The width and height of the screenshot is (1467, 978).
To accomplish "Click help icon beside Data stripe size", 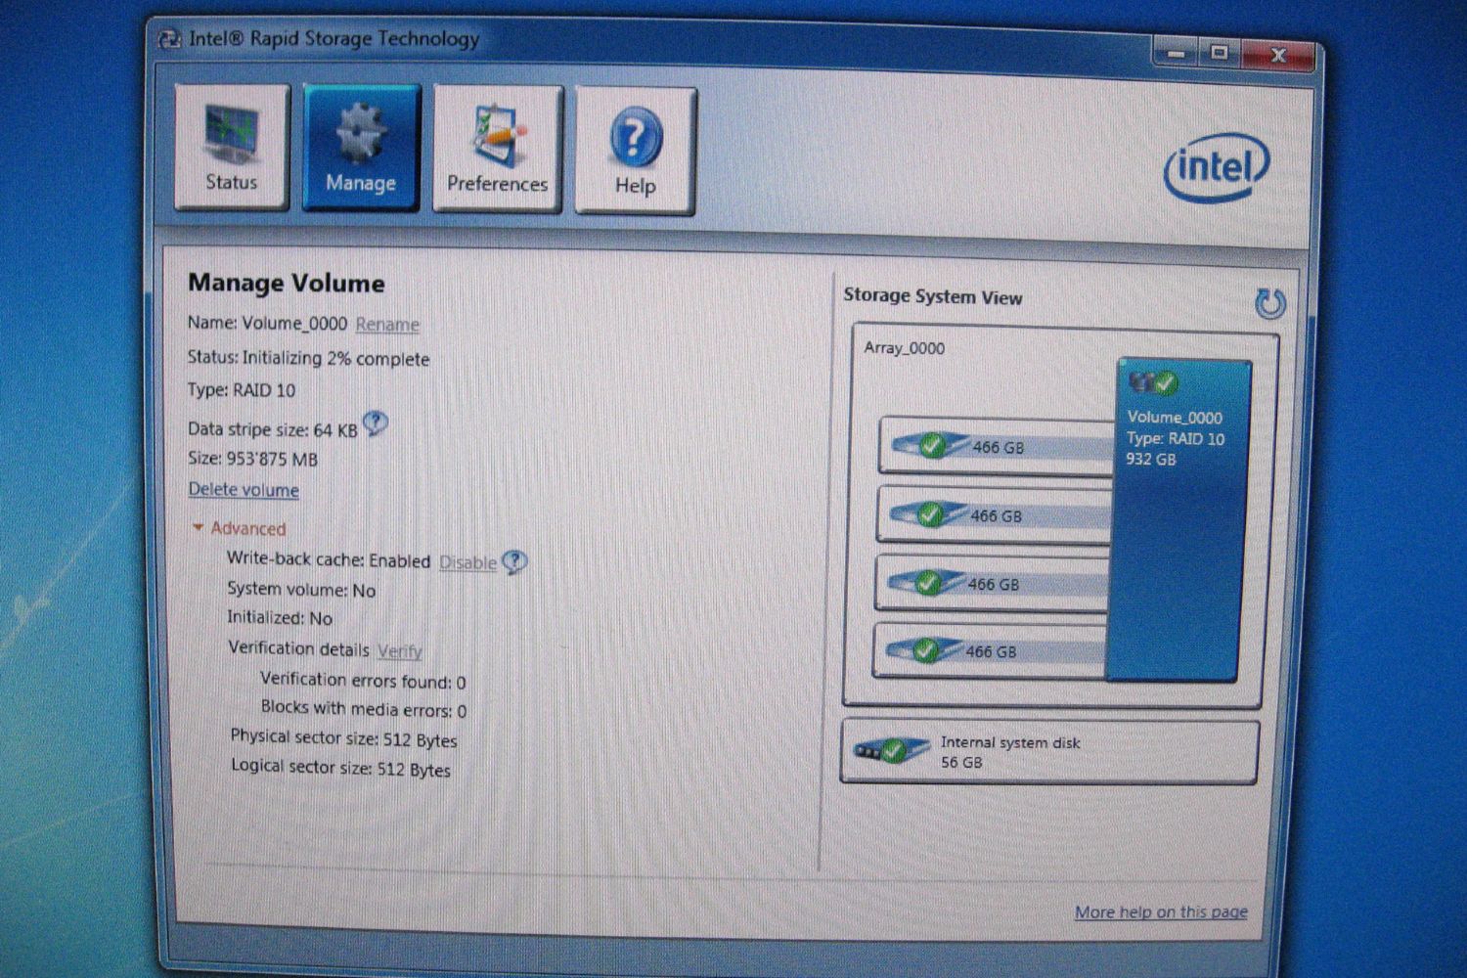I will pos(376,423).
